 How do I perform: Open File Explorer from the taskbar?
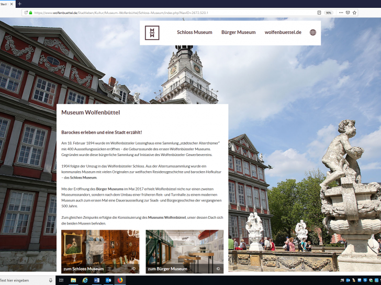pyautogui.click(x=73, y=280)
